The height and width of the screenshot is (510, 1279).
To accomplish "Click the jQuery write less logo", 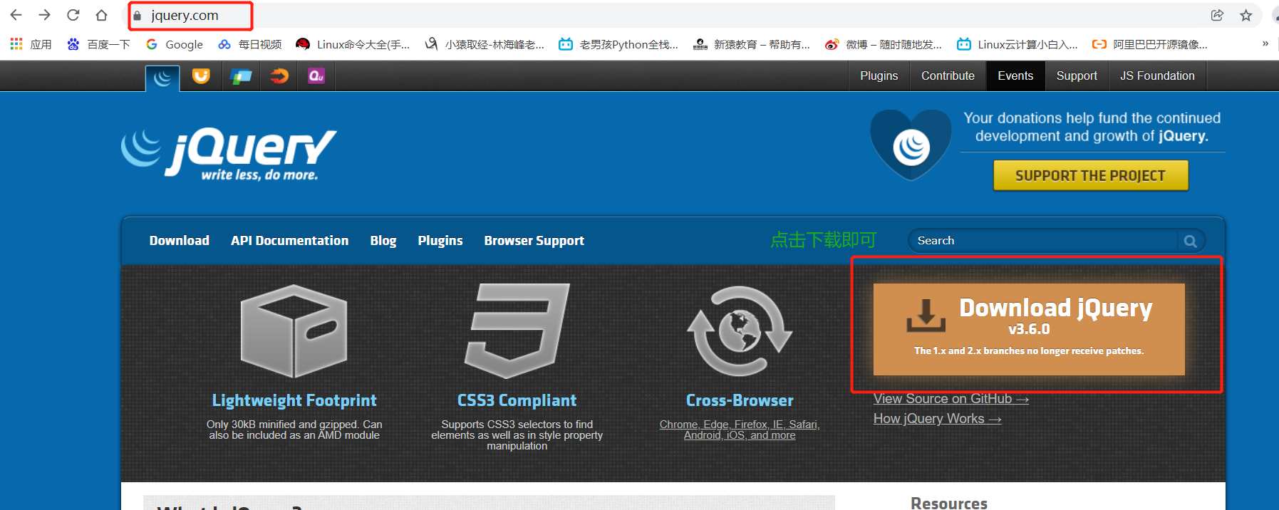I will point(229,154).
